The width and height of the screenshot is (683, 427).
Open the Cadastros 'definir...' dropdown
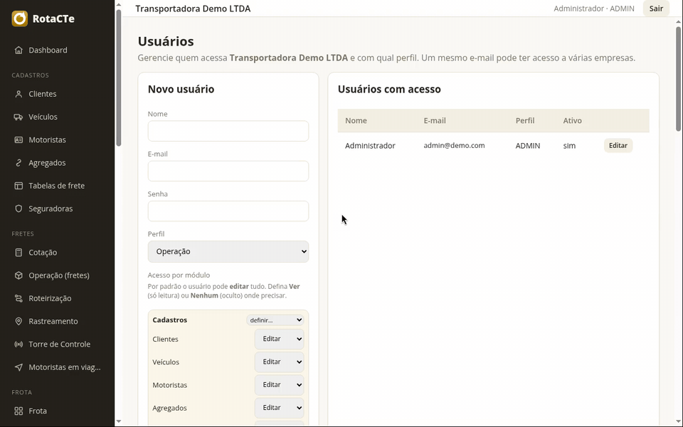click(275, 320)
